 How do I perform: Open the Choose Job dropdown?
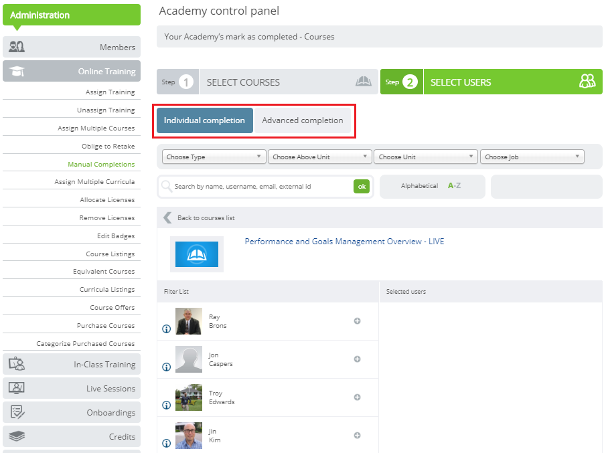532,157
